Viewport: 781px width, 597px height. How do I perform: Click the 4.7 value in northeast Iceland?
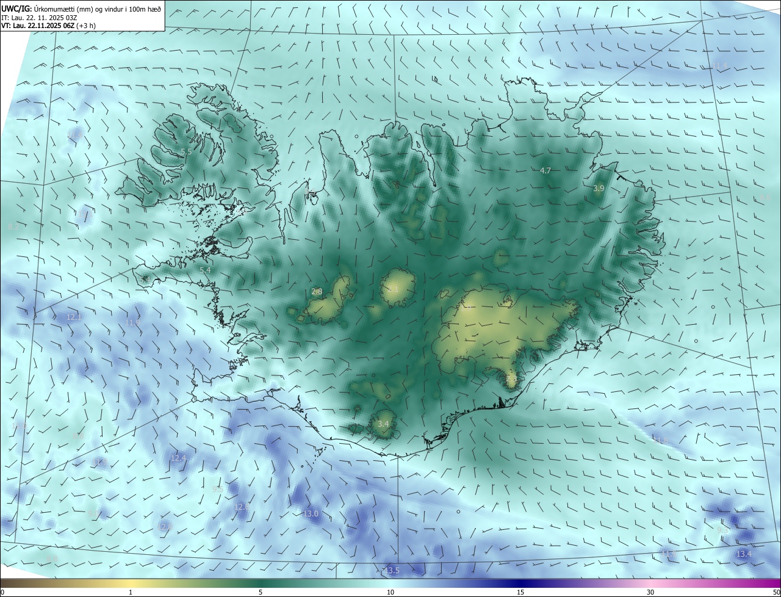pyautogui.click(x=545, y=170)
